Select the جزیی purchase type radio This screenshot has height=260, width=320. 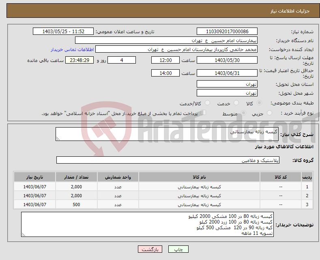[x=269, y=113]
